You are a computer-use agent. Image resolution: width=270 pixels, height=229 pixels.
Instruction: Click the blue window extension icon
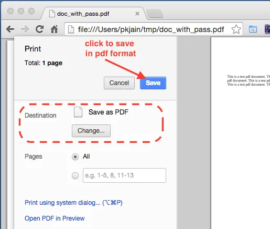pyautogui.click(x=253, y=29)
